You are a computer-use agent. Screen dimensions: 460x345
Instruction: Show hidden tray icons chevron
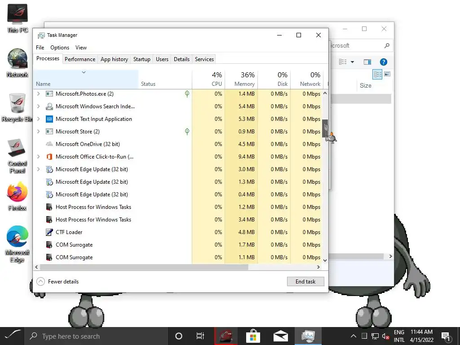pos(354,336)
